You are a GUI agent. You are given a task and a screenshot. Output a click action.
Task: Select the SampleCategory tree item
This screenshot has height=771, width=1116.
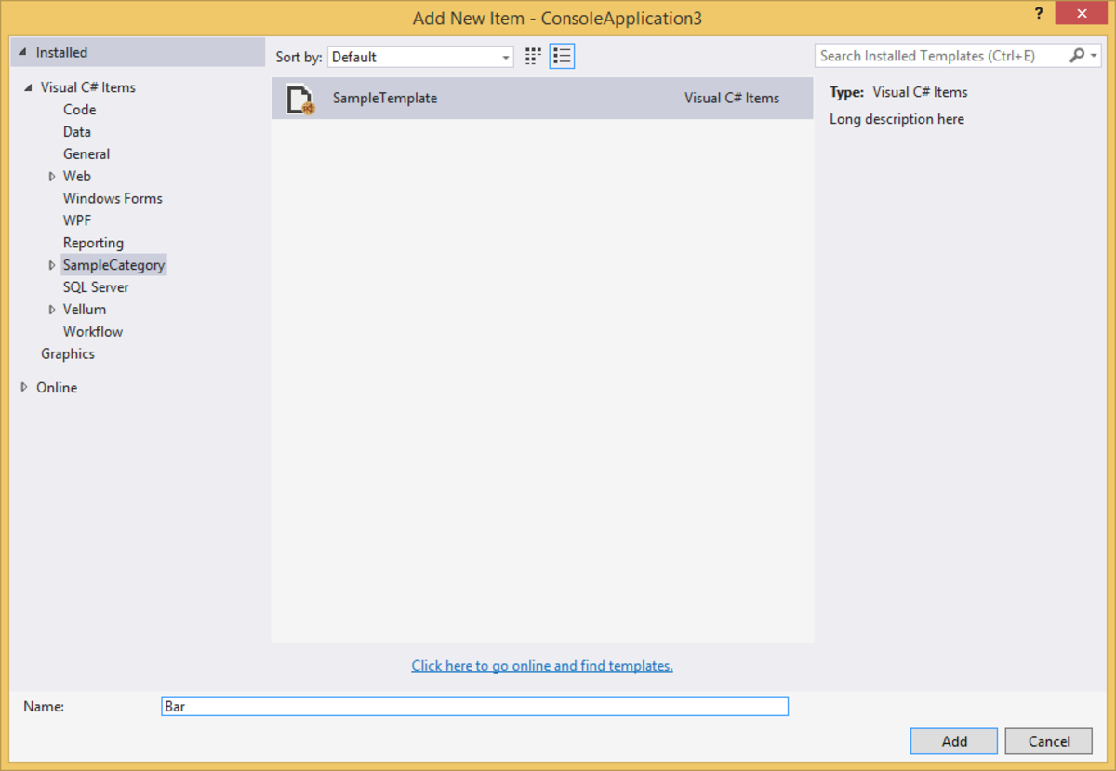click(x=113, y=265)
